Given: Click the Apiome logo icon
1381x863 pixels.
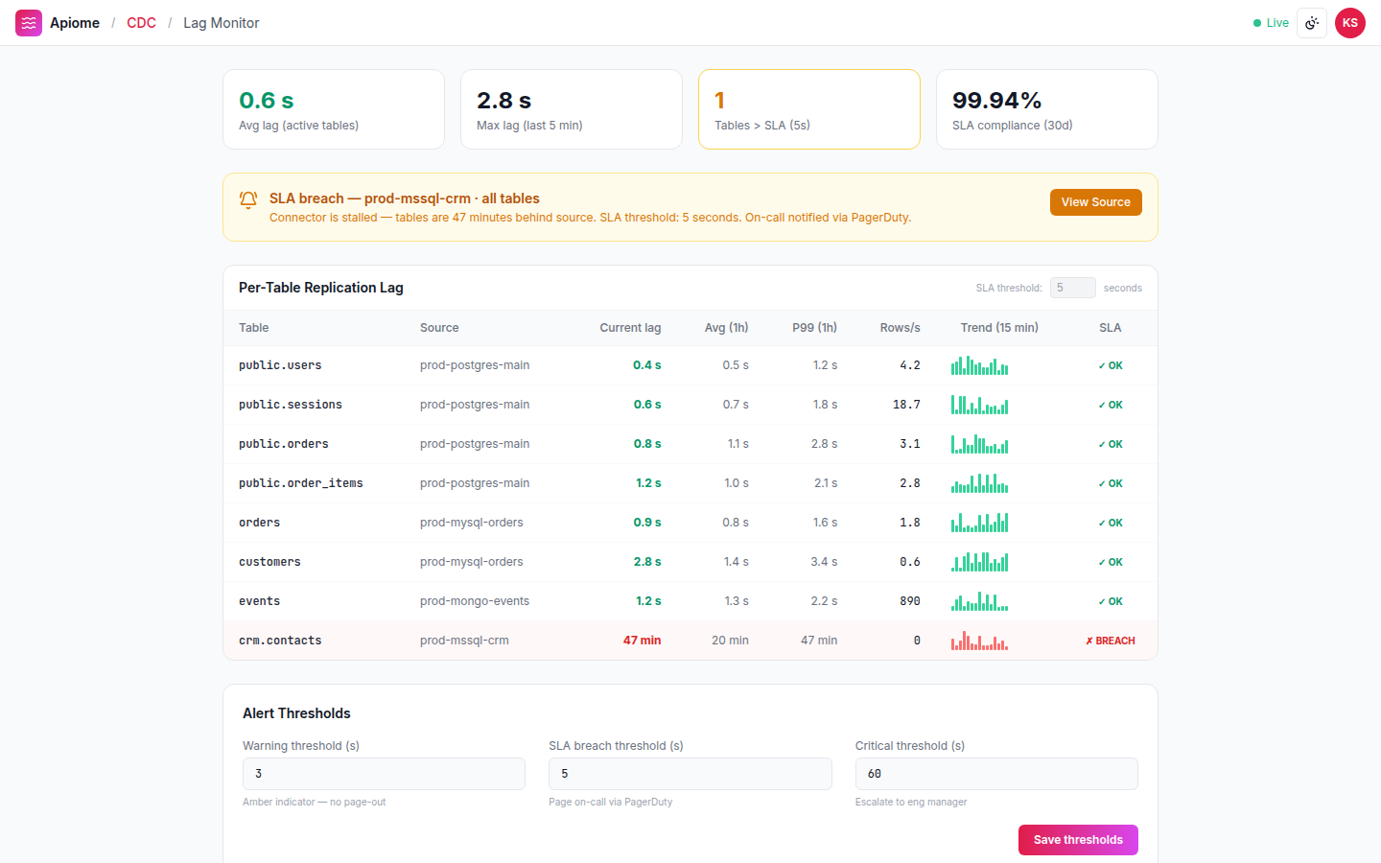Looking at the screenshot, I should (29, 23).
